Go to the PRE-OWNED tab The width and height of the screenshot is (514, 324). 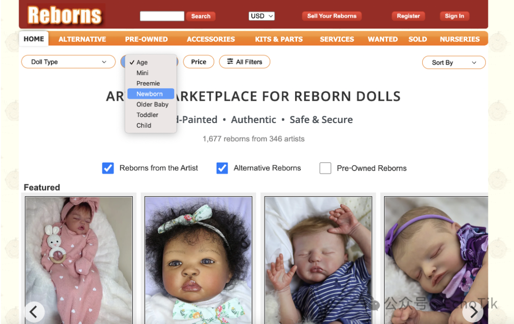[146, 39]
